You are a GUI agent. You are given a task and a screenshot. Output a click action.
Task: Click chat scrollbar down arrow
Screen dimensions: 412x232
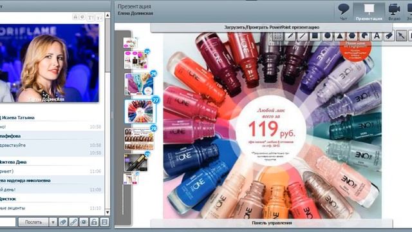pos(108,212)
